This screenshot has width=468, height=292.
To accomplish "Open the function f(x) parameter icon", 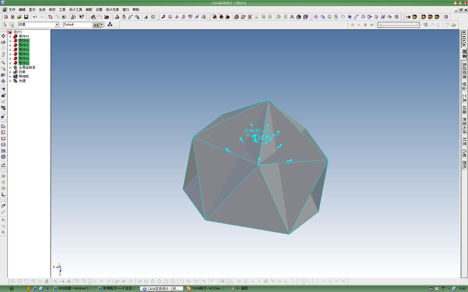I will tap(190, 17).
